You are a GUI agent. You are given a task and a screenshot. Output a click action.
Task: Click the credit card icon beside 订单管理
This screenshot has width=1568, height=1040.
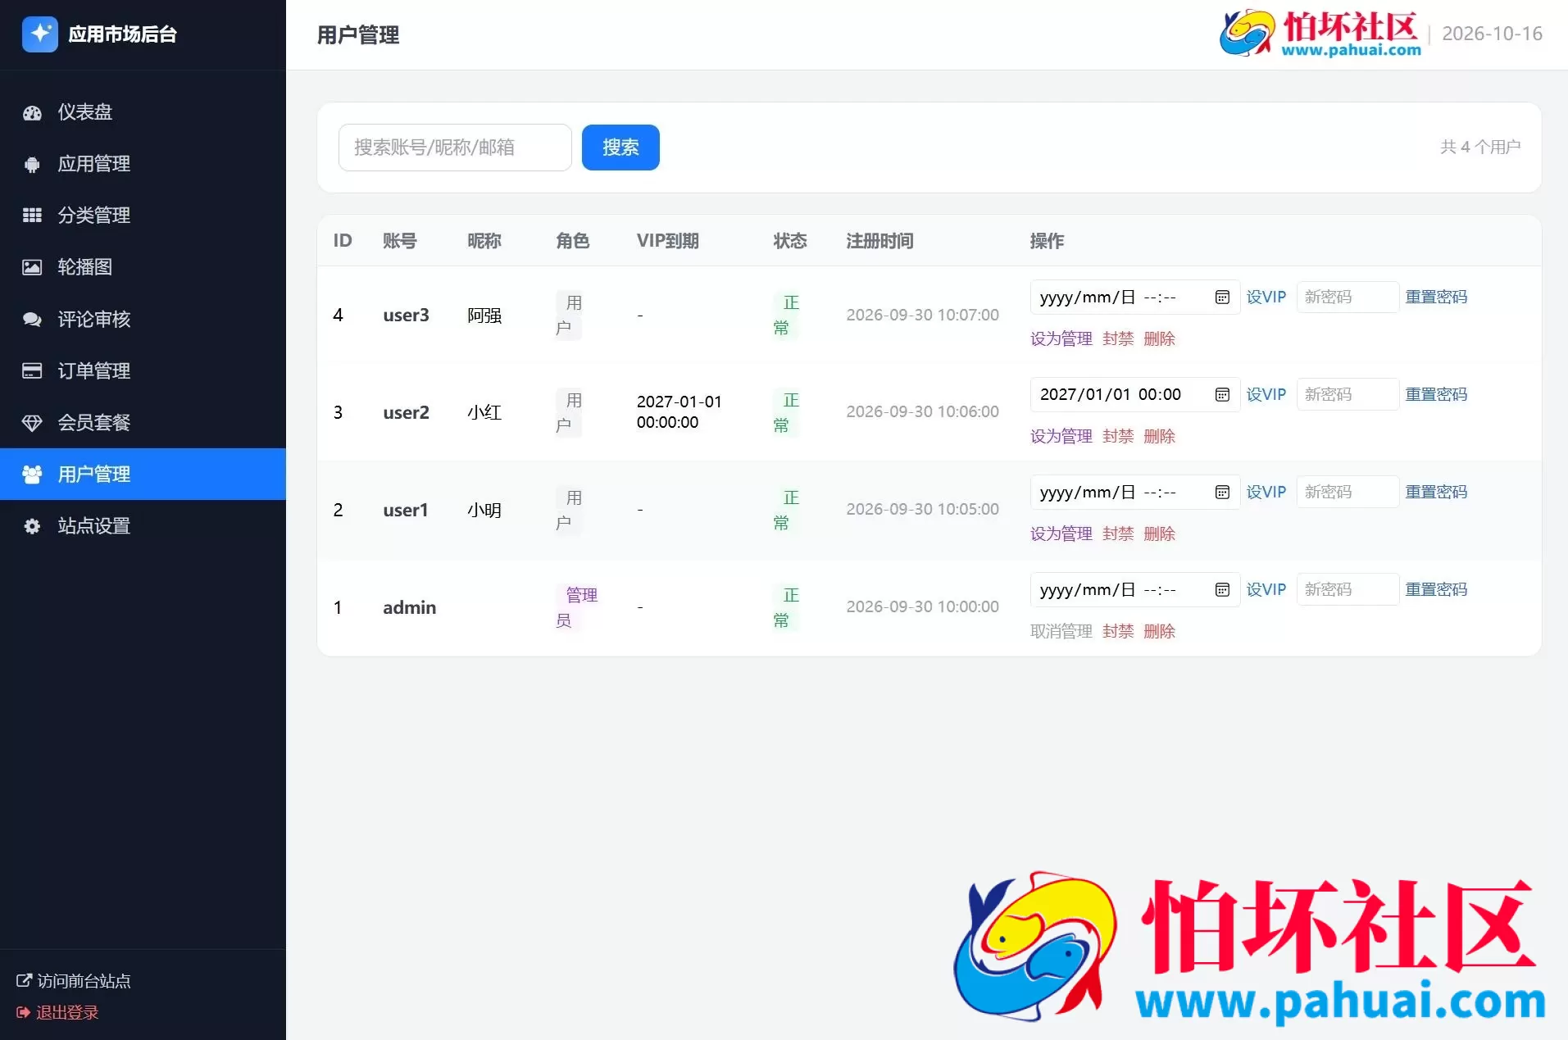point(32,370)
